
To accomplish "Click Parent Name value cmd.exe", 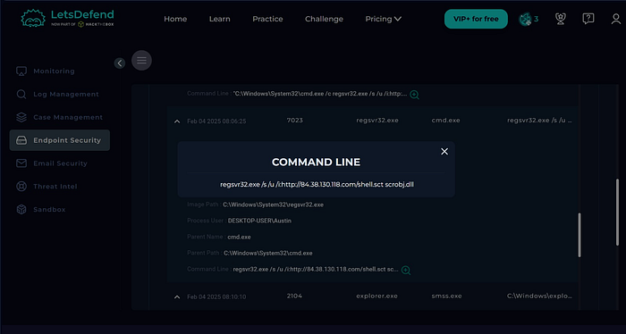I will [x=239, y=238].
